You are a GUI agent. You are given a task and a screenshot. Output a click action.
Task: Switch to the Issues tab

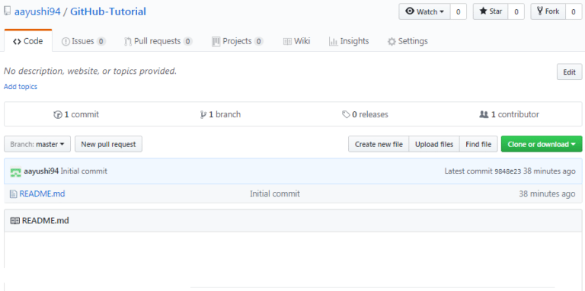point(84,41)
